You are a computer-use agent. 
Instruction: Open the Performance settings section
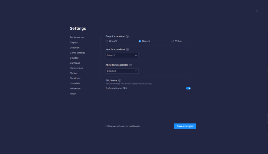[77, 37]
